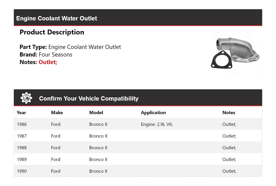Click the 1988 year cell
The width and height of the screenshot is (276, 186).
[x=22, y=148]
